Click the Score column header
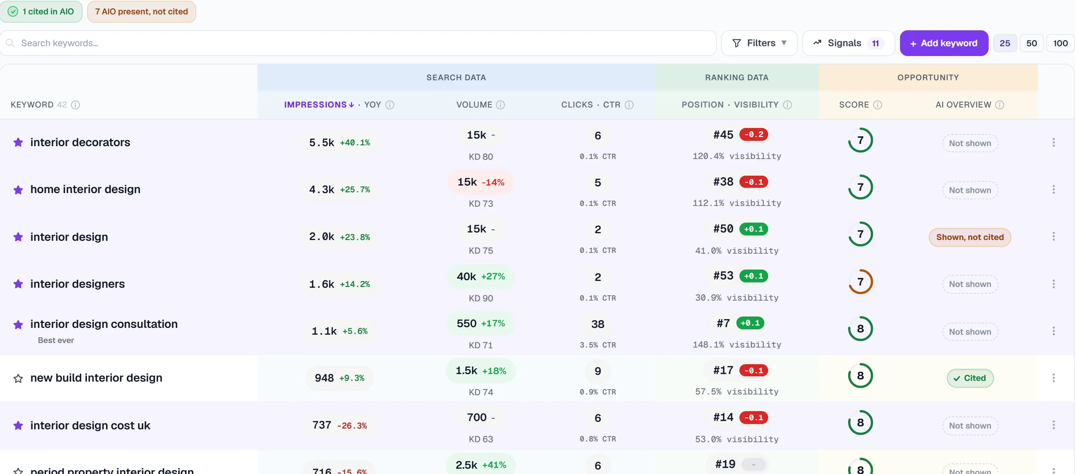Image resolution: width=1075 pixels, height=474 pixels. pyautogui.click(x=854, y=105)
